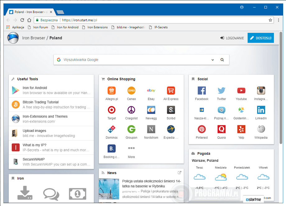Open the Facebook icon

202,90
